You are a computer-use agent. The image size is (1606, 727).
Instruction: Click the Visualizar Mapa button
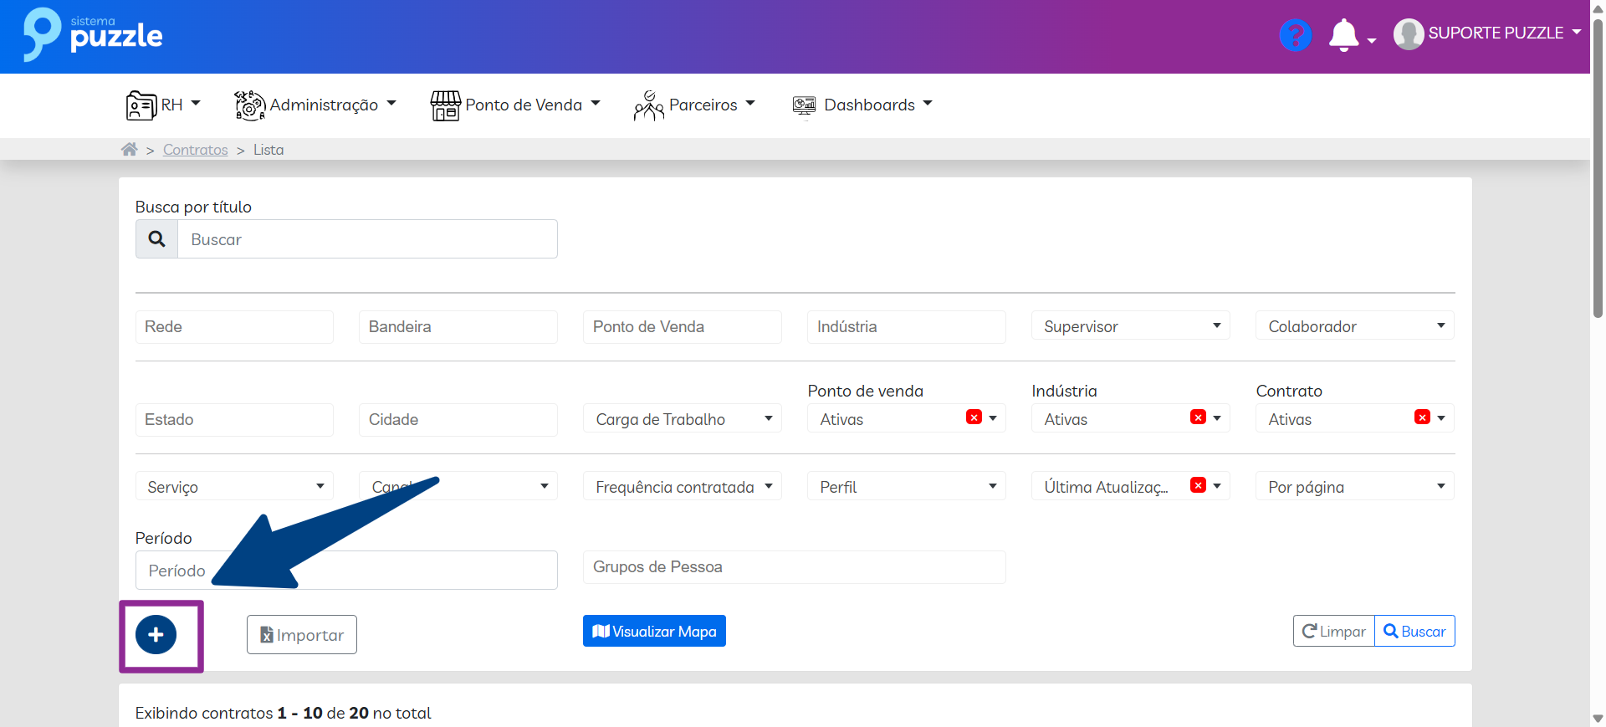(654, 632)
